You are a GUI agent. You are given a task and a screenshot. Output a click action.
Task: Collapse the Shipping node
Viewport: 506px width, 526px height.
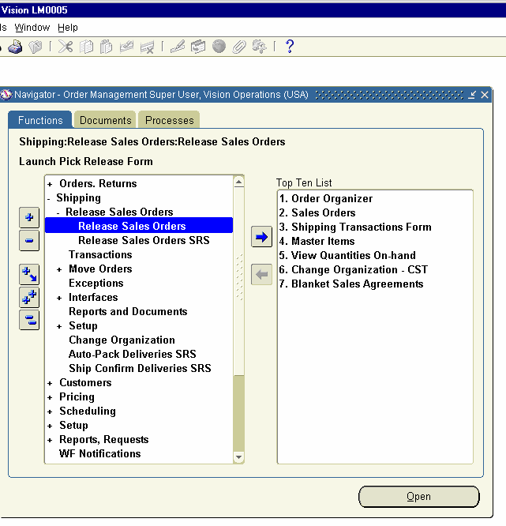coord(49,199)
